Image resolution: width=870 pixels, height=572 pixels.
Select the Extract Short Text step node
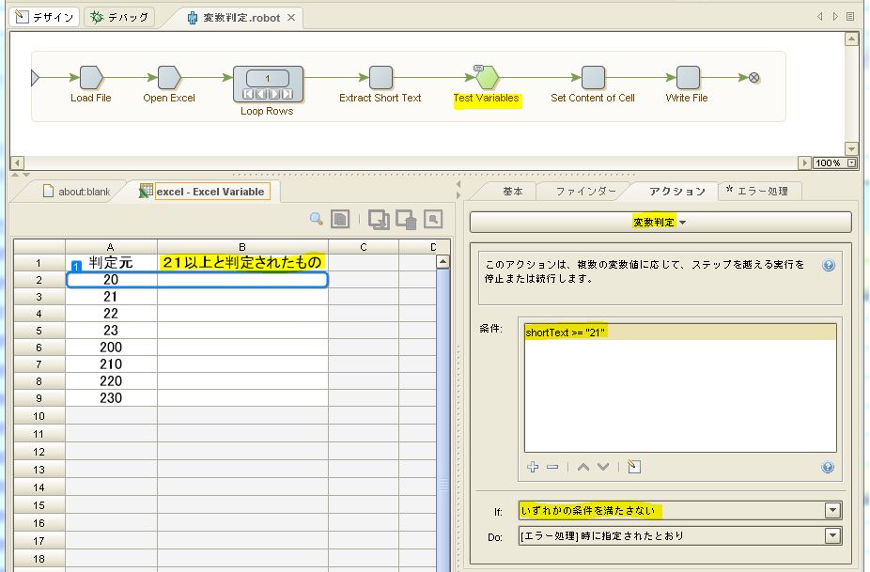point(381,78)
